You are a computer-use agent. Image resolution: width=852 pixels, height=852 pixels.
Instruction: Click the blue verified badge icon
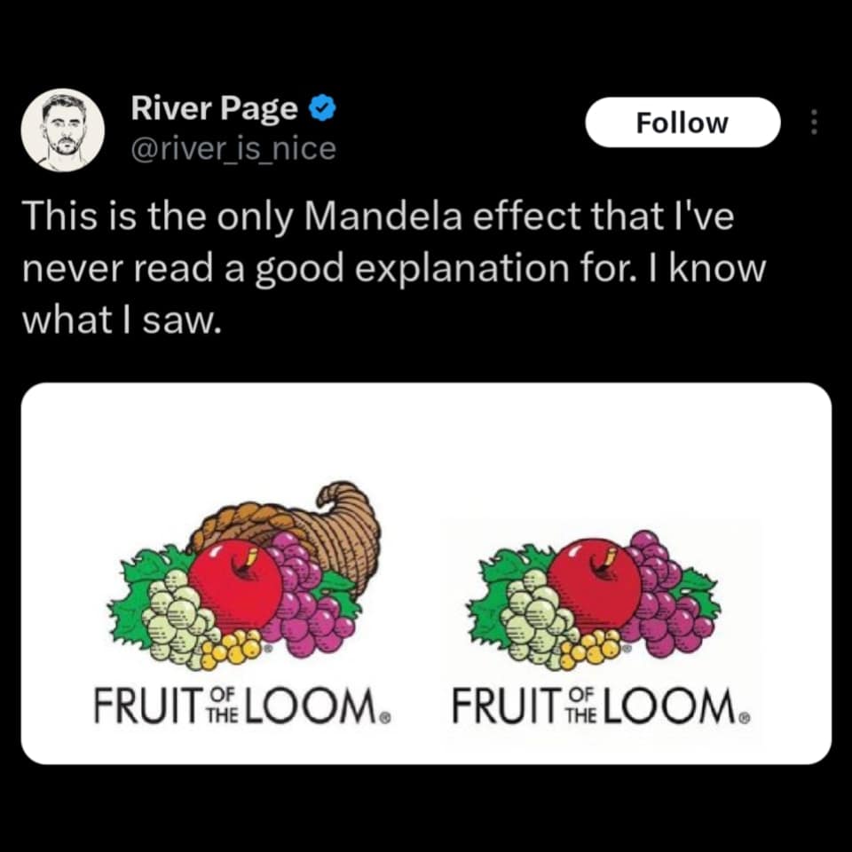pos(321,107)
